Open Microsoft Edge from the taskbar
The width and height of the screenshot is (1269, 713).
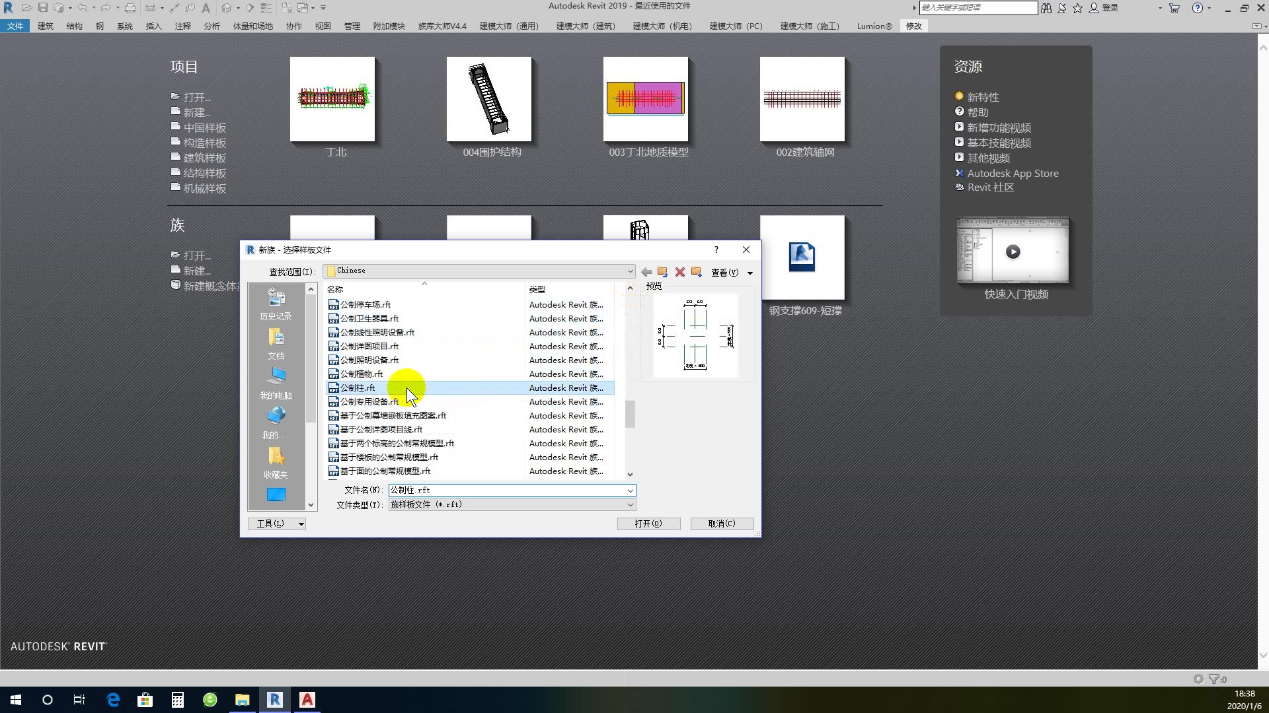(113, 700)
